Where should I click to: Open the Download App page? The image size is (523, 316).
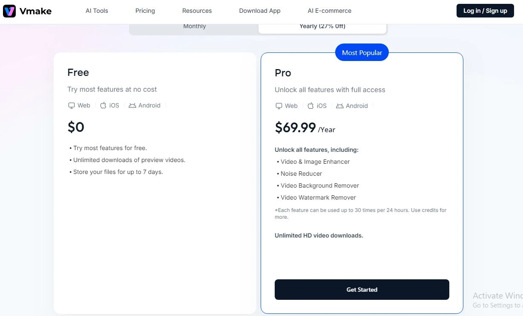coord(259,11)
